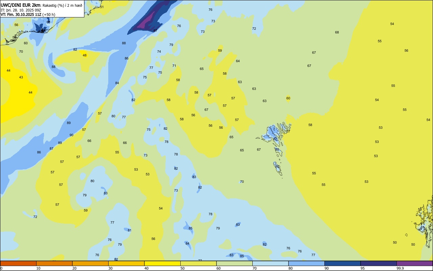
Task: Click the legend tick label '99.9'
Action: click(x=400, y=268)
